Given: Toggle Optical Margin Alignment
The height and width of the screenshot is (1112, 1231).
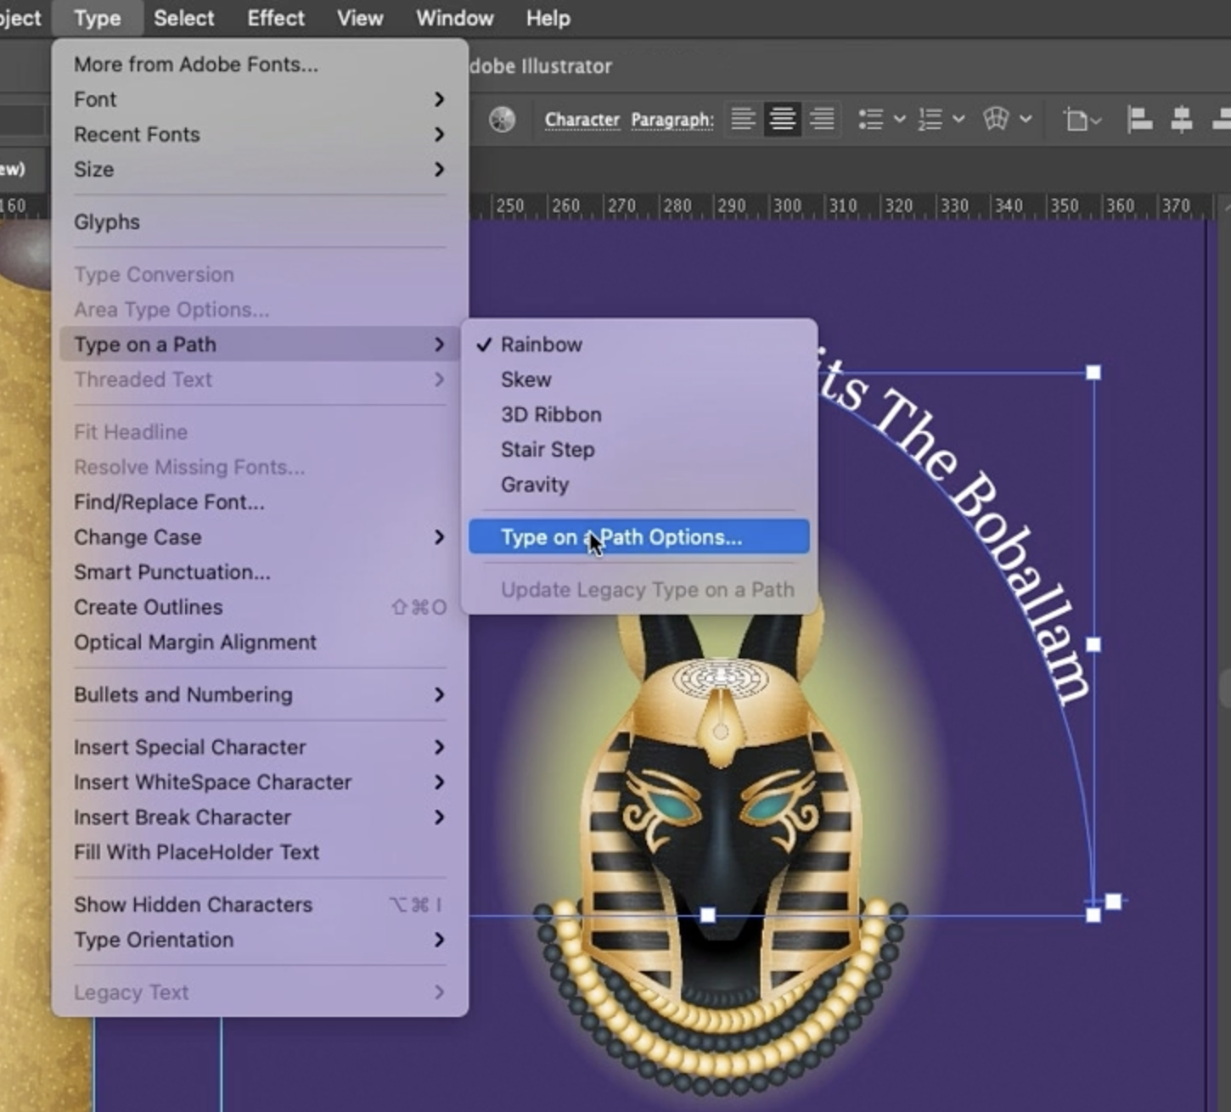Looking at the screenshot, I should pos(260,642).
